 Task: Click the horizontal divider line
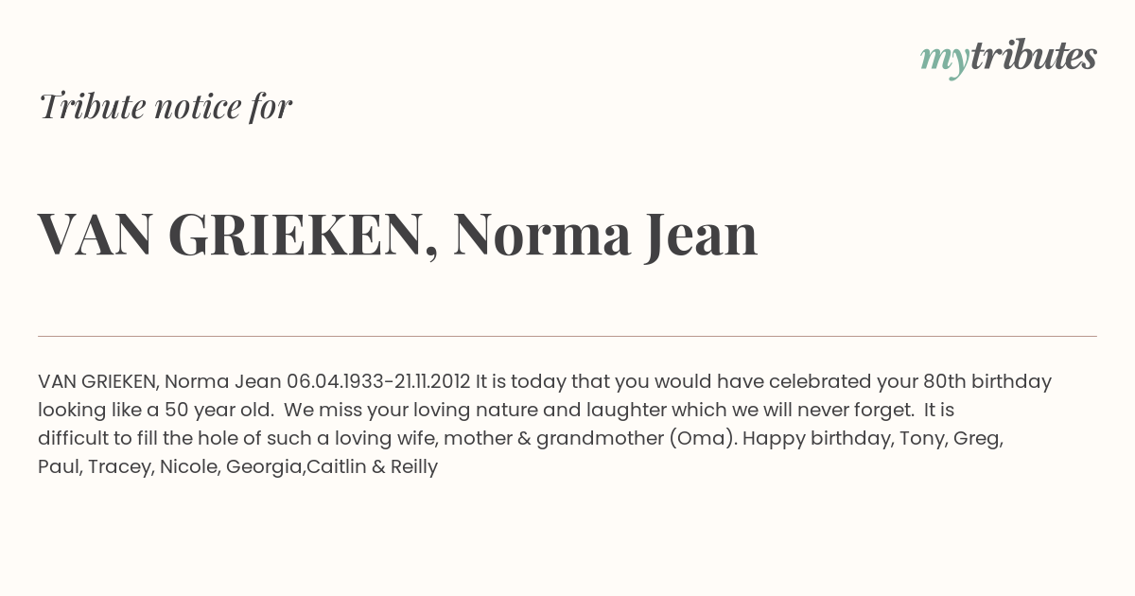click(567, 336)
